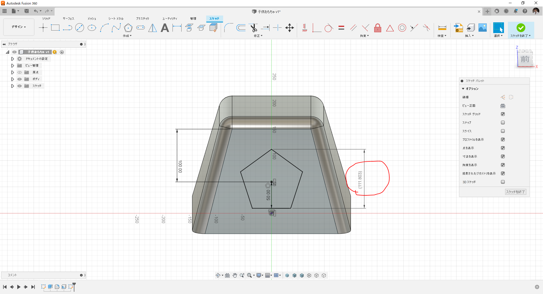Select the Text tool (A icon)

click(x=165, y=28)
